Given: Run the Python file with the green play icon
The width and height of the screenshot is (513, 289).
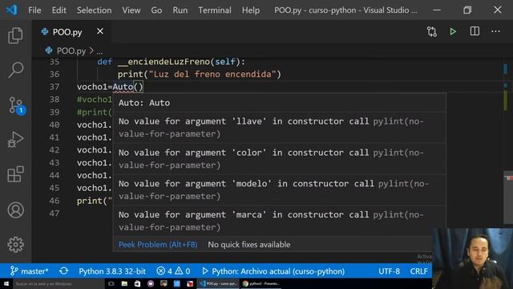Looking at the screenshot, I should (x=453, y=32).
